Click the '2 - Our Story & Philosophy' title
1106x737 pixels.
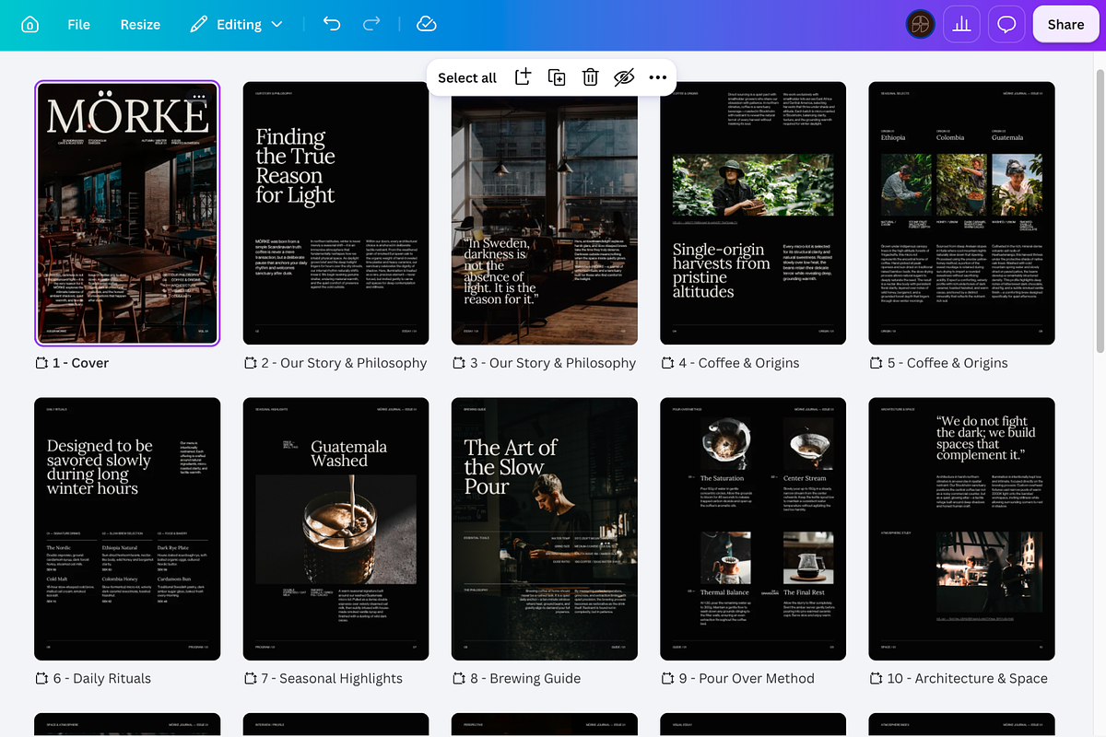[x=344, y=363]
